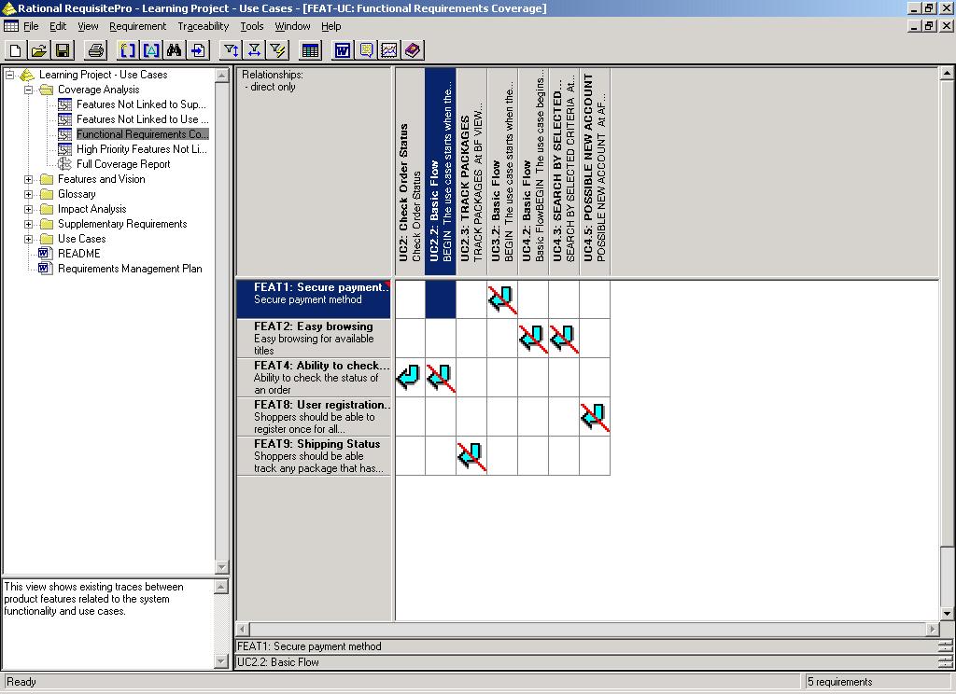
Task: Click the New document toolbar icon
Action: (15, 50)
